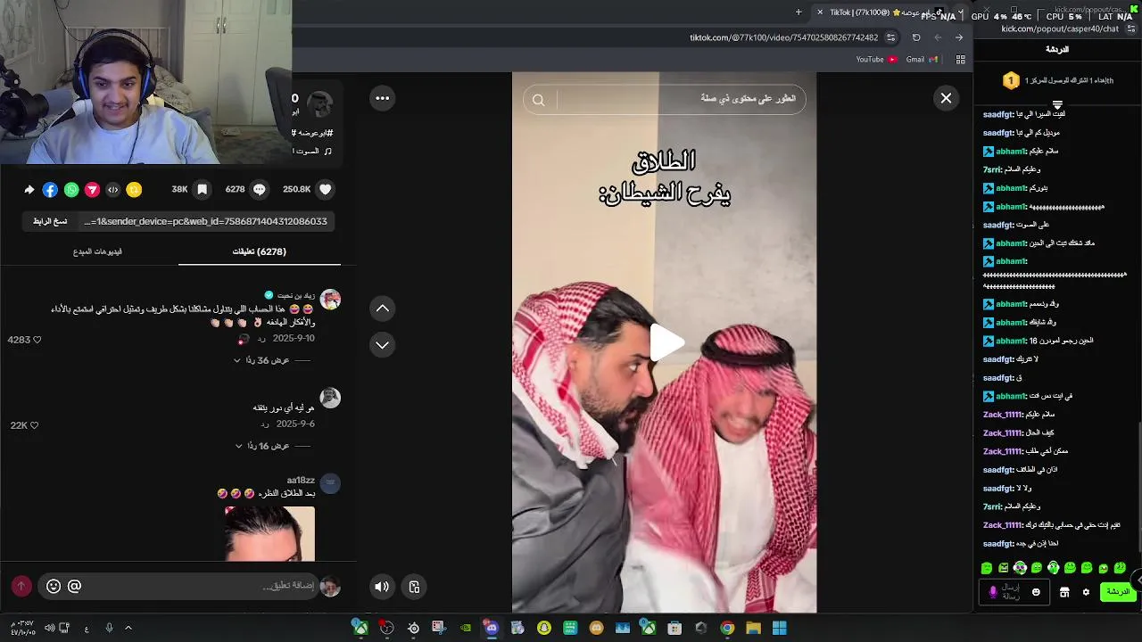Open the sound link with music note

312,152
